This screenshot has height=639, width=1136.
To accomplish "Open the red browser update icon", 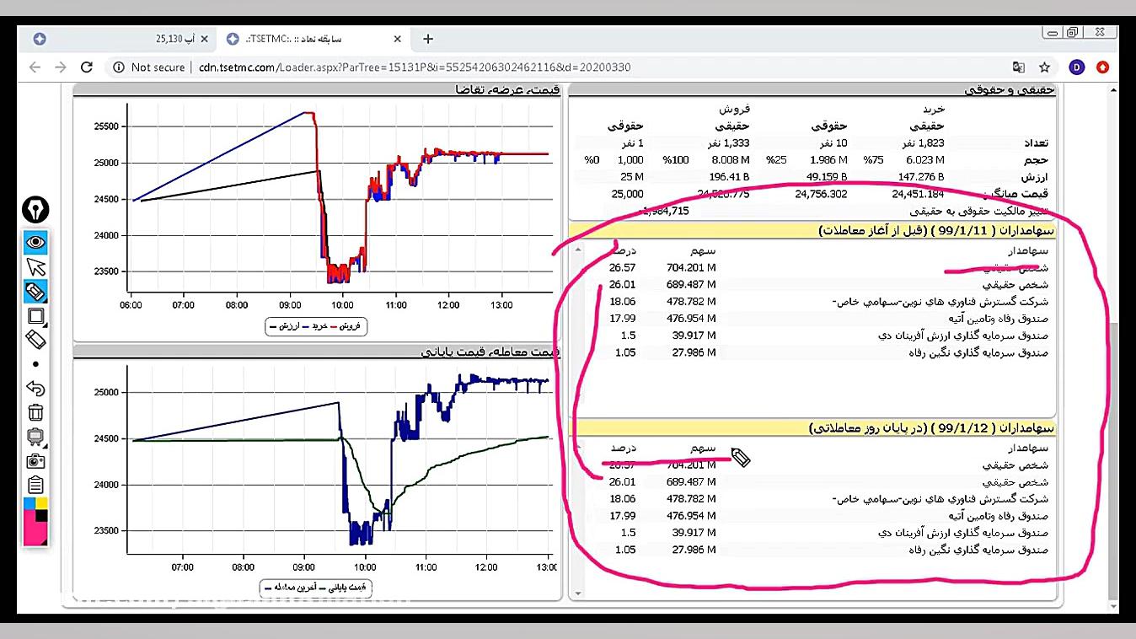I will click(1102, 67).
